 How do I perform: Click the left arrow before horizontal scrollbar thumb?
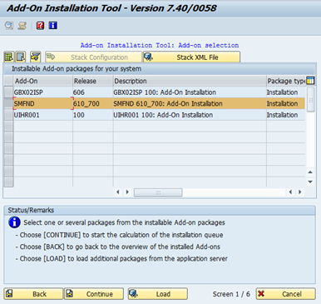[118, 192]
